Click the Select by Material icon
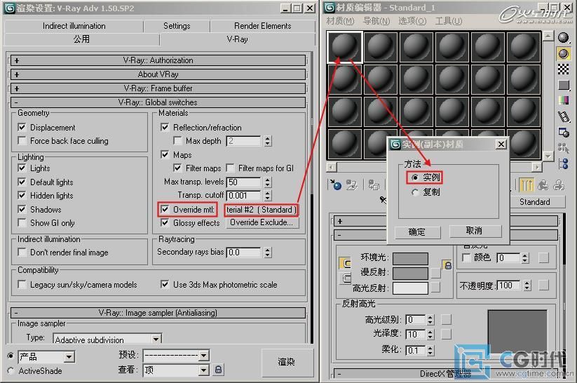Viewport: 577px width, 383px height. pos(563,148)
